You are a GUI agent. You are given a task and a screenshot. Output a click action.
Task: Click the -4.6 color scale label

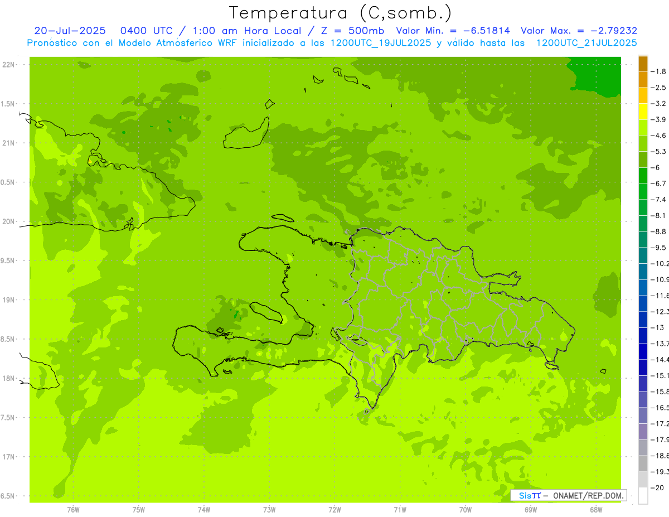pos(659,136)
